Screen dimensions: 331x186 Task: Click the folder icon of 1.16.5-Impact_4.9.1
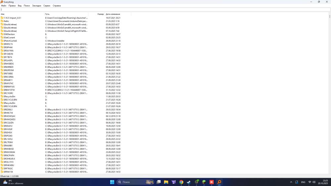coord(2,18)
